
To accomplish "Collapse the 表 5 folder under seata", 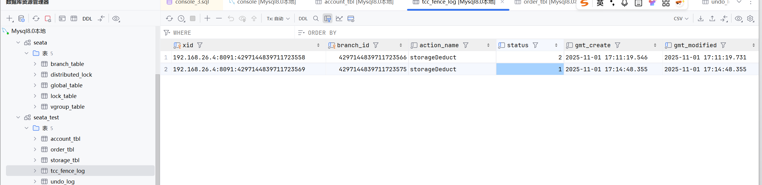I will tap(27, 53).
